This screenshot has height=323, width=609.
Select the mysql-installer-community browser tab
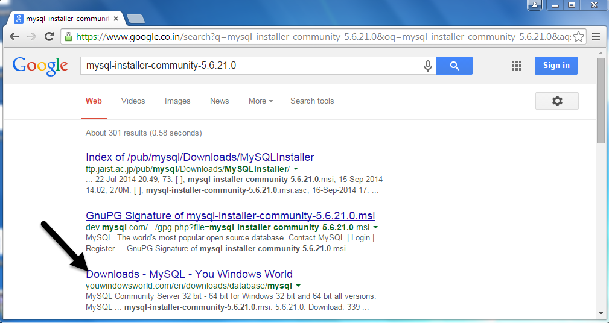67,19
